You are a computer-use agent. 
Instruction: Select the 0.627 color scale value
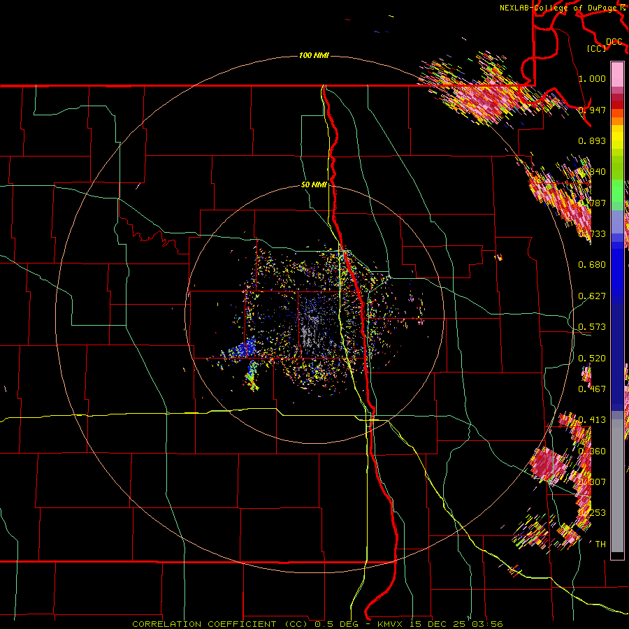pos(592,296)
